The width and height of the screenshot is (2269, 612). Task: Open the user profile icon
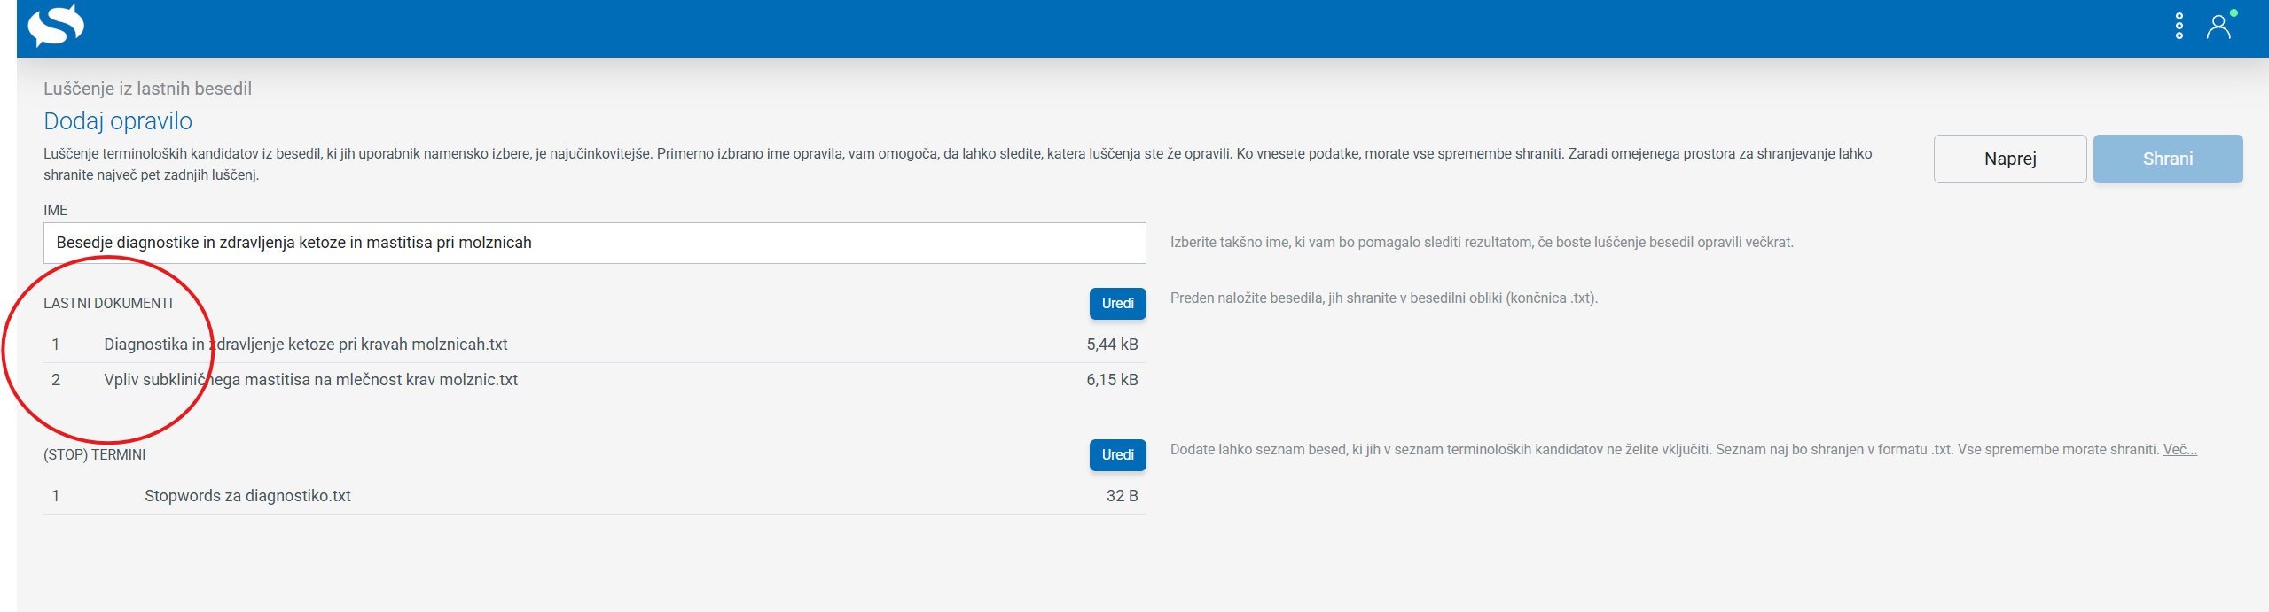[x=2219, y=27]
